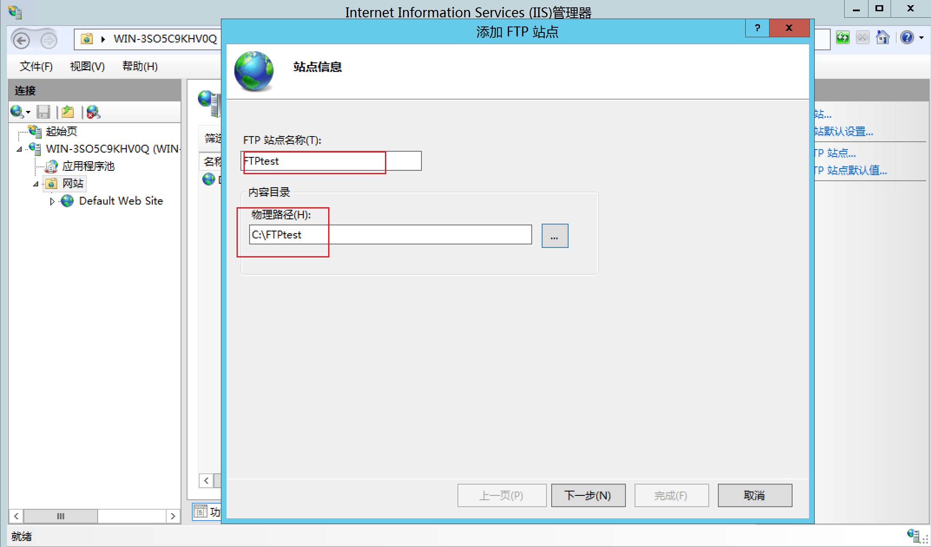Collapse the 网站 tree node

coord(36,184)
